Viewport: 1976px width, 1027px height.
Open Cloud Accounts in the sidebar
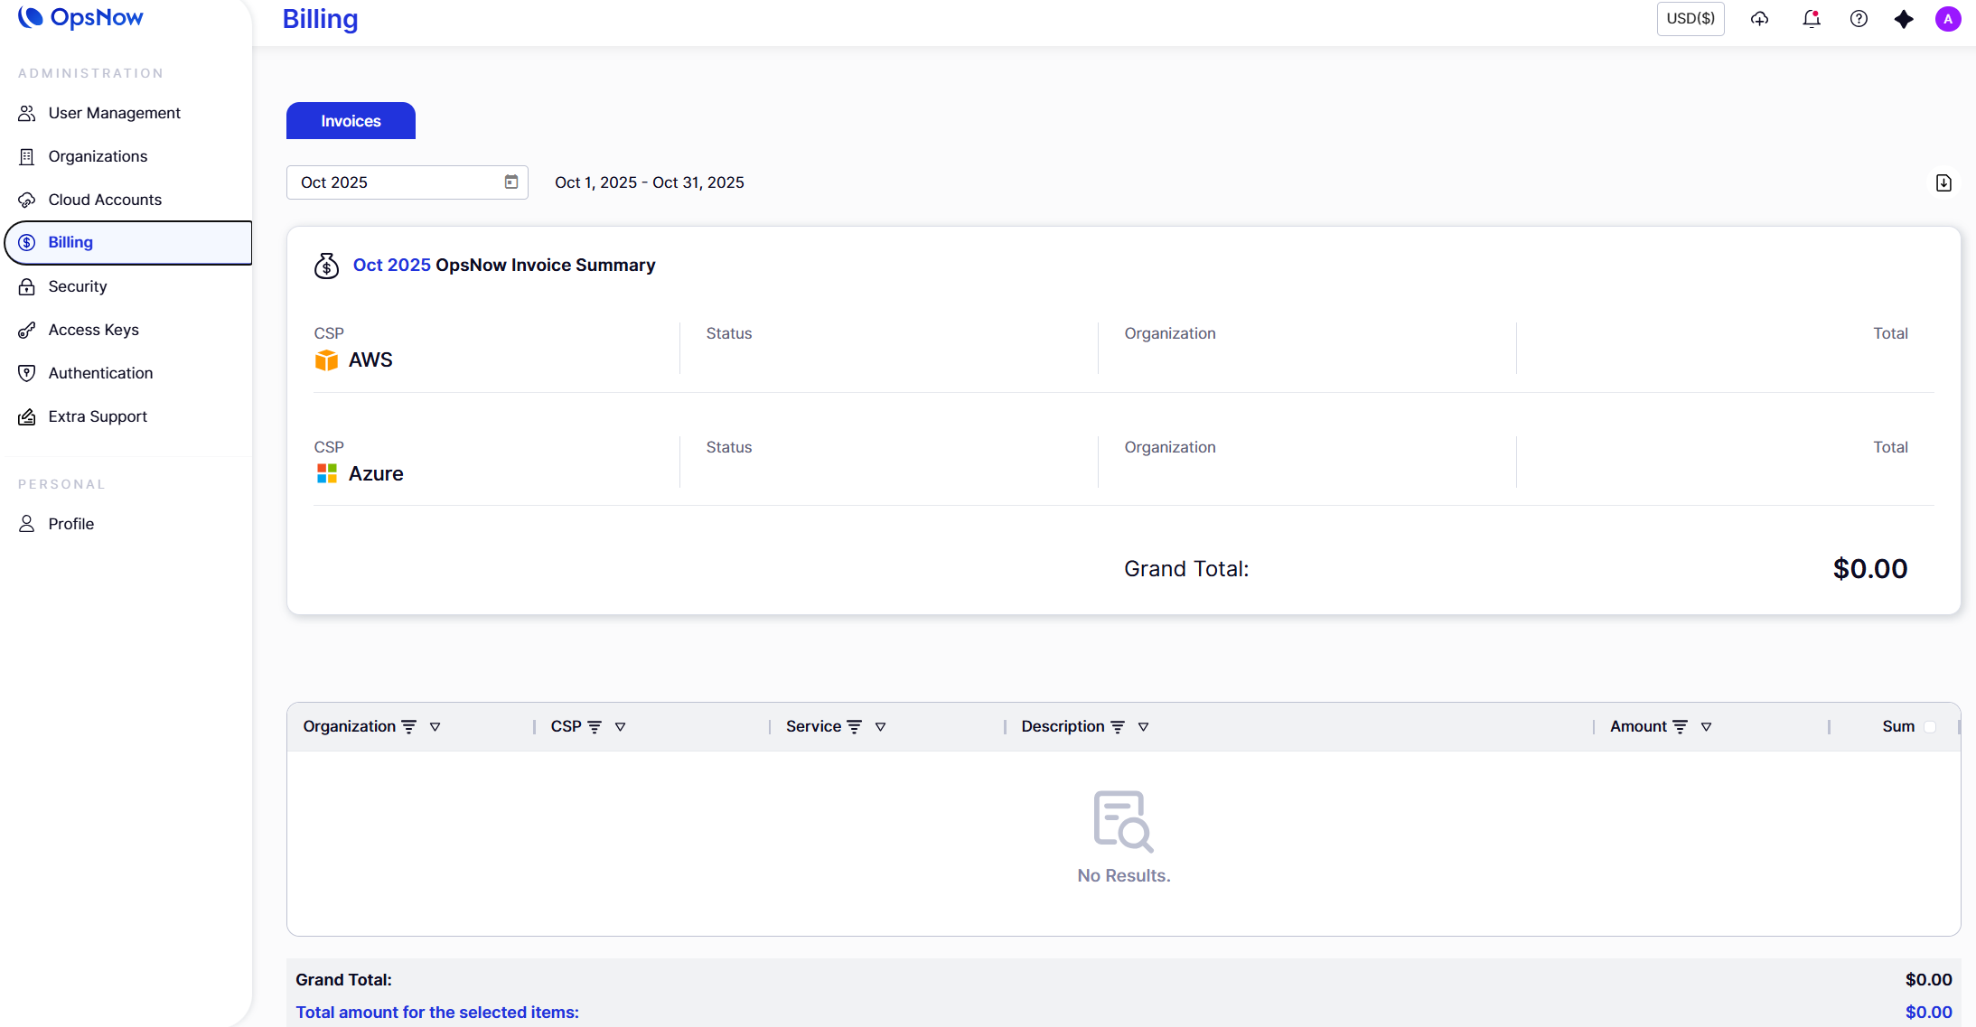(105, 200)
